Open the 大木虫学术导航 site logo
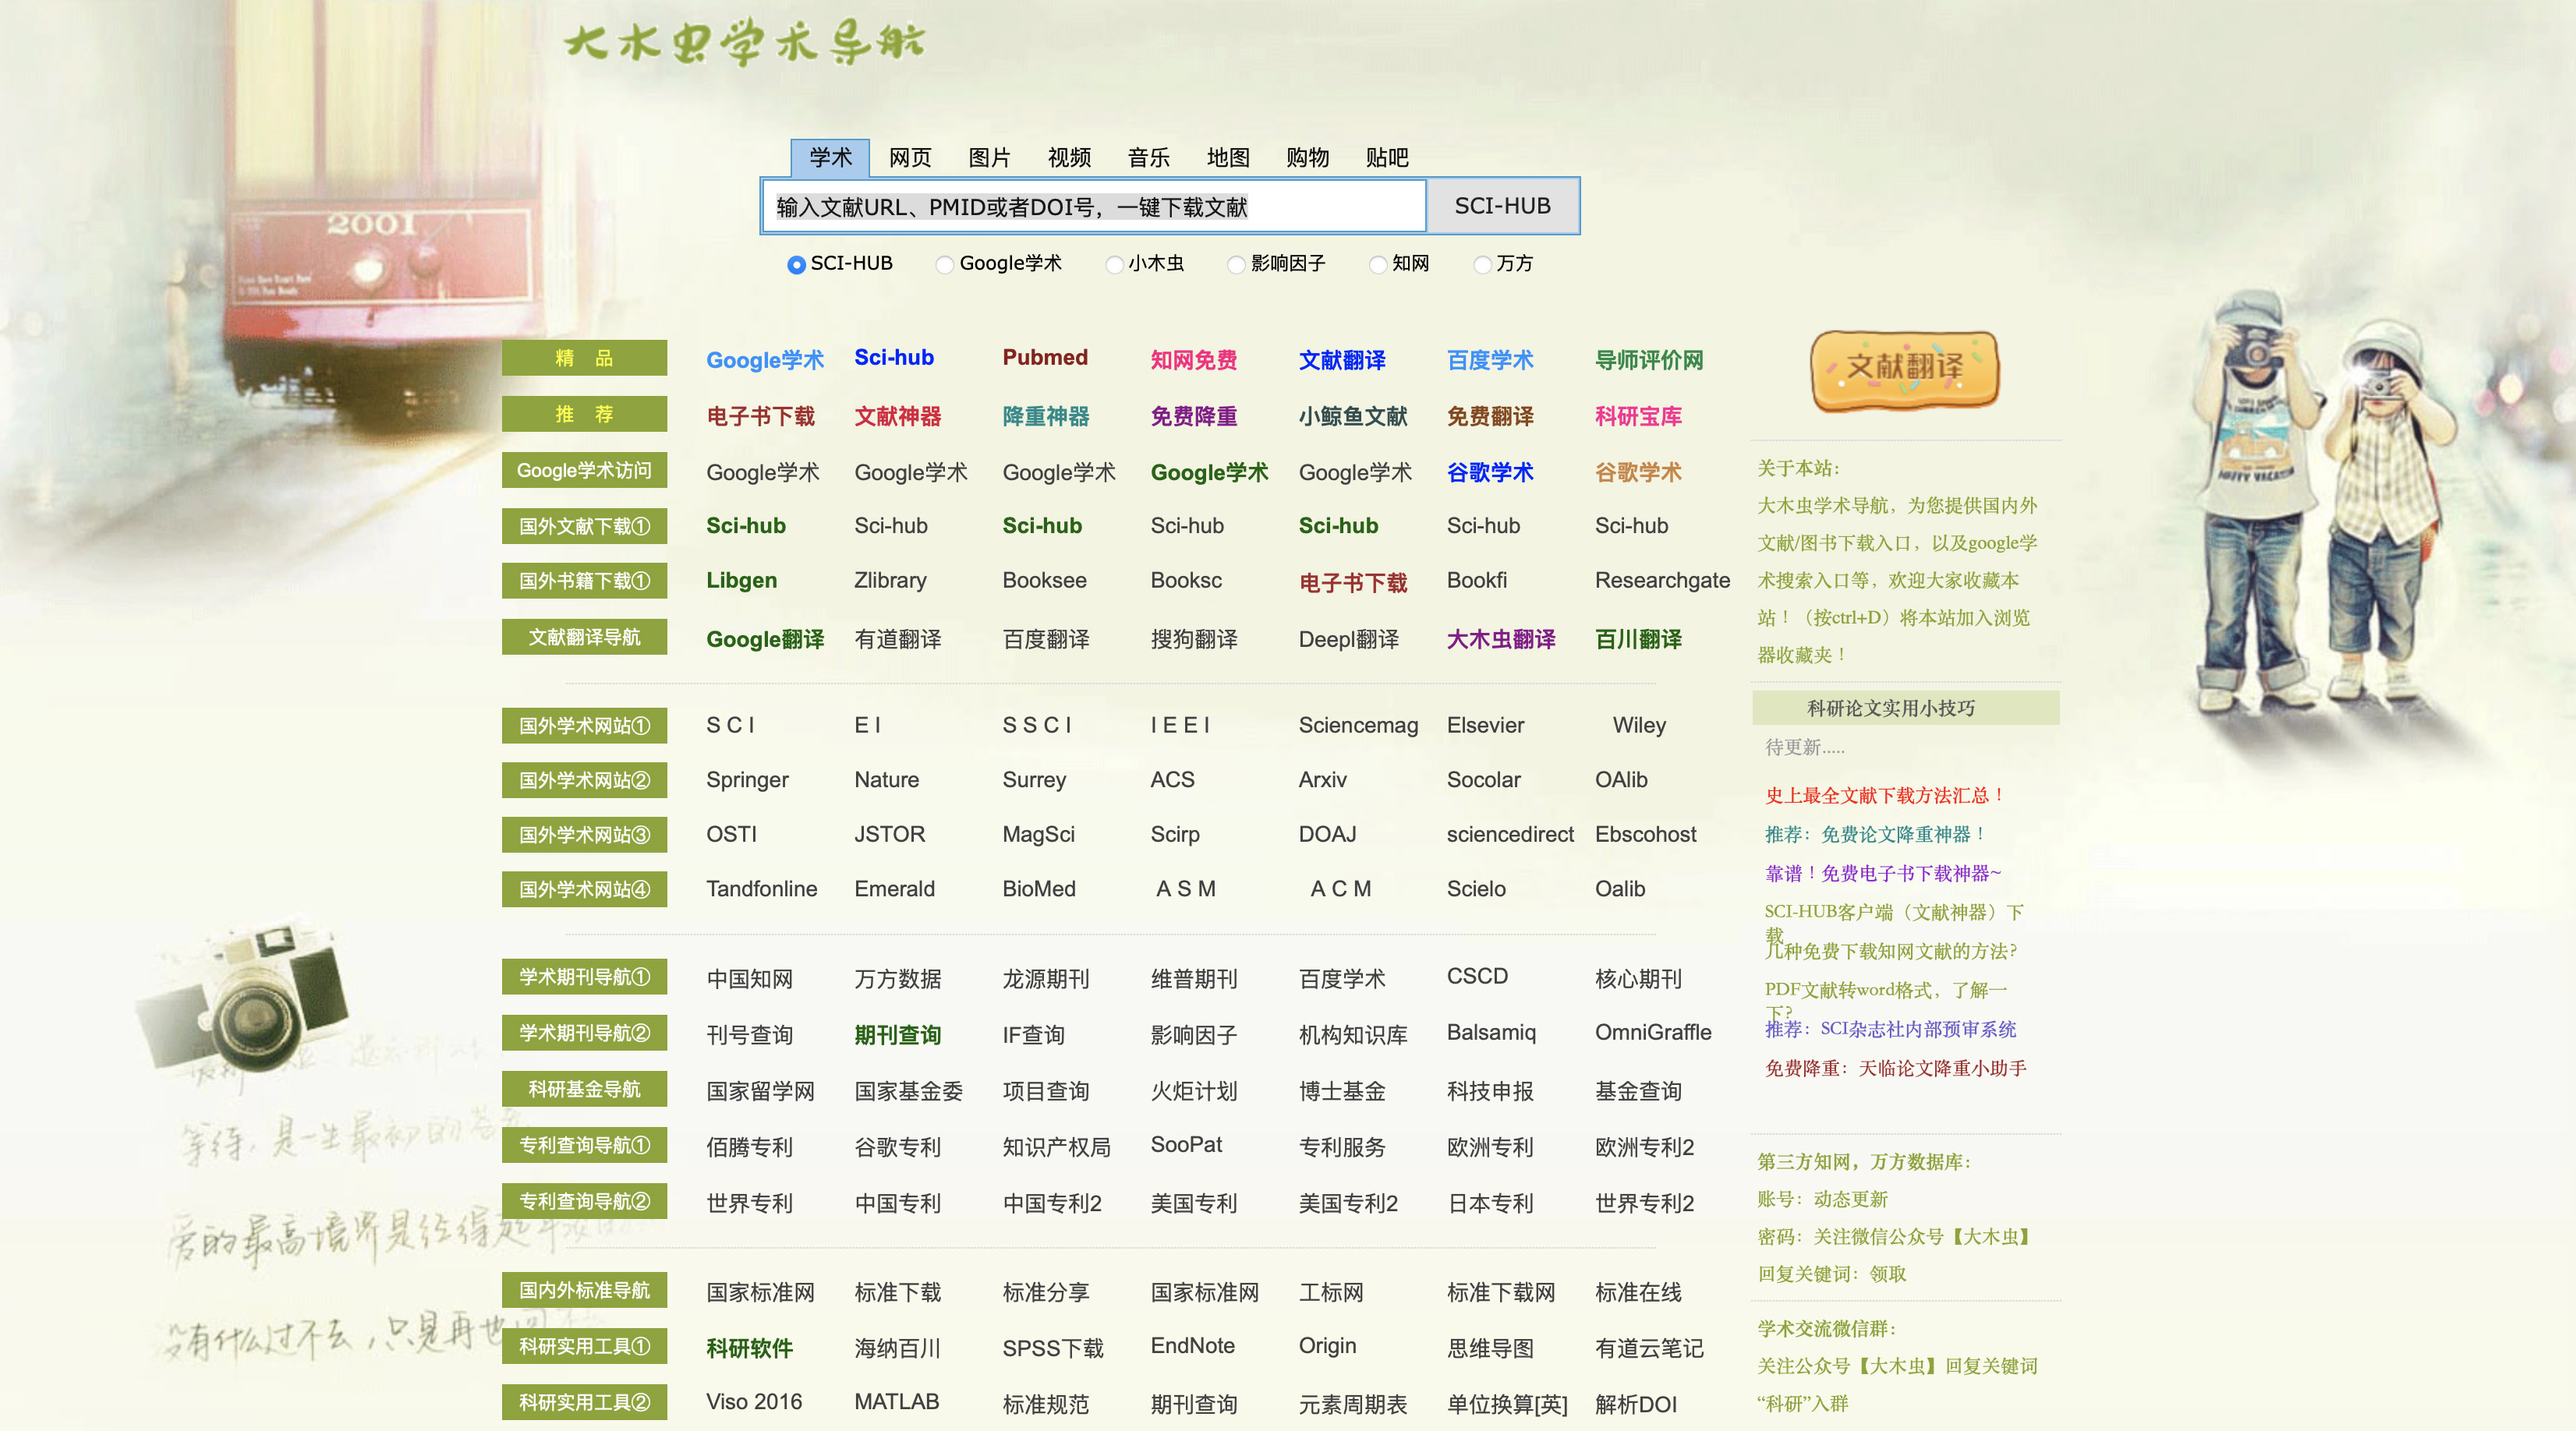Screen dimensions: 2576x1431 click(745, 43)
